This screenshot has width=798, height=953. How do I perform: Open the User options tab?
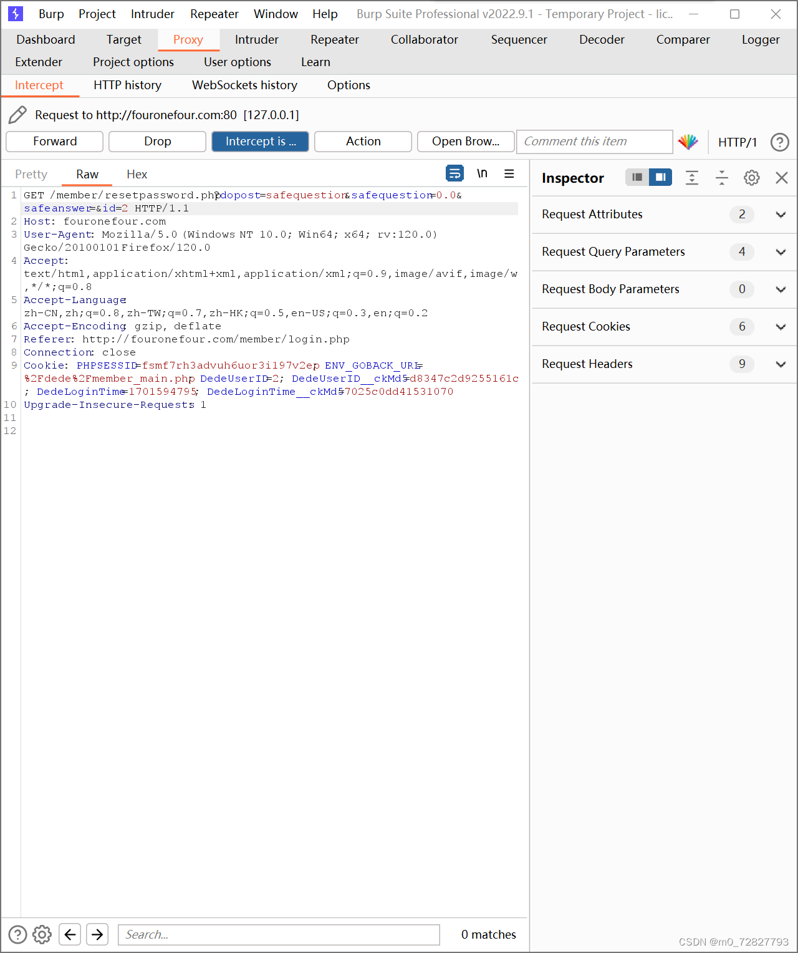238,62
